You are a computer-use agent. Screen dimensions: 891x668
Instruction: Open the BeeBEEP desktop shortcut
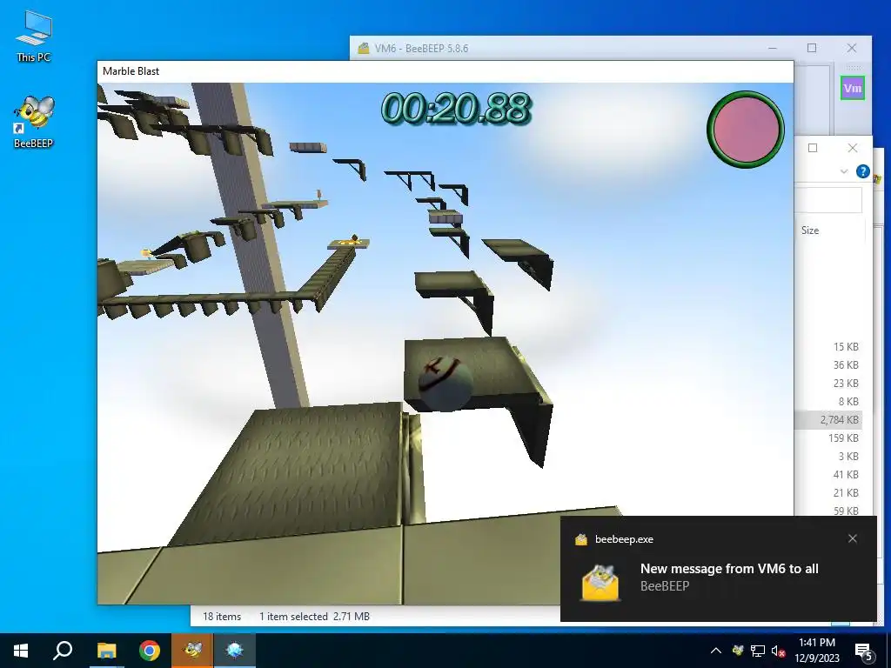(x=34, y=122)
